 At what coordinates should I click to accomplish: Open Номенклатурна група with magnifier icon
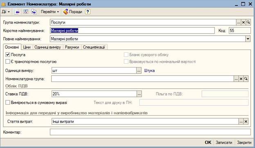246,79
